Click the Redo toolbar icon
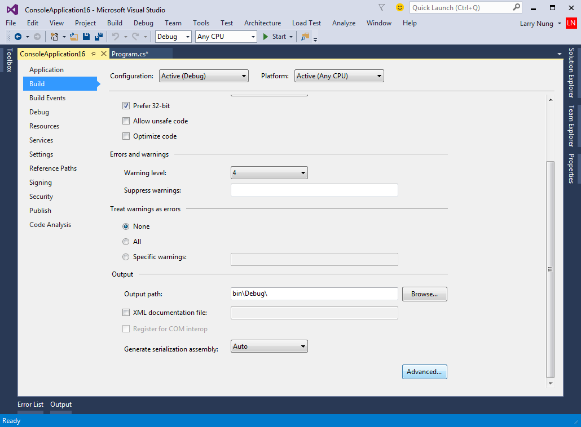The image size is (581, 427). click(135, 37)
